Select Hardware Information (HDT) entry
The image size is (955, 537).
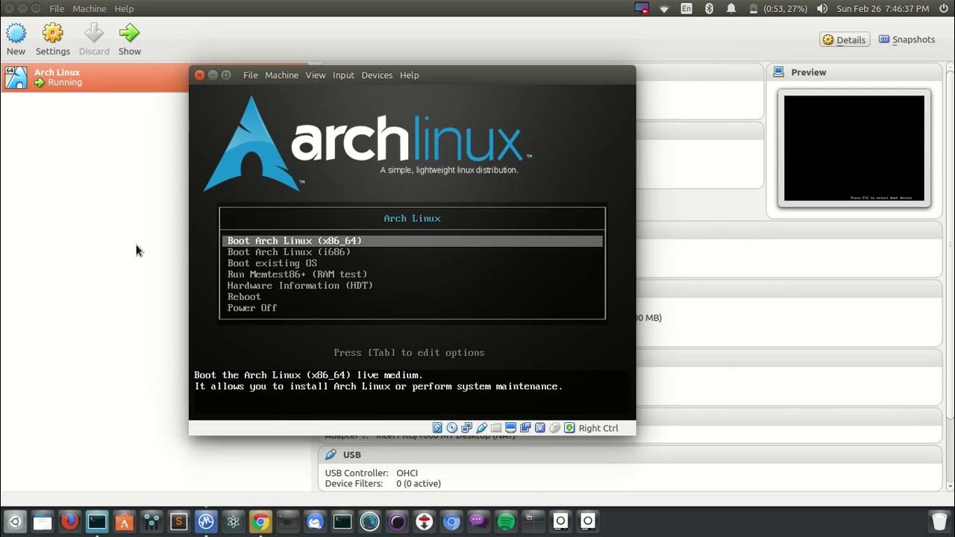(300, 286)
